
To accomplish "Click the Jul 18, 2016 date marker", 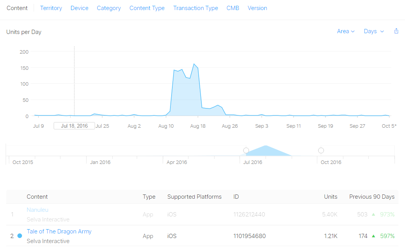I will click(74, 126).
